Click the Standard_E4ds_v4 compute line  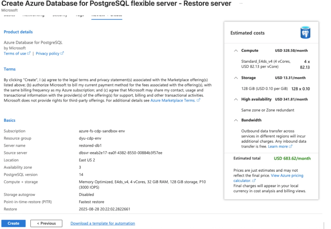coord(266,64)
